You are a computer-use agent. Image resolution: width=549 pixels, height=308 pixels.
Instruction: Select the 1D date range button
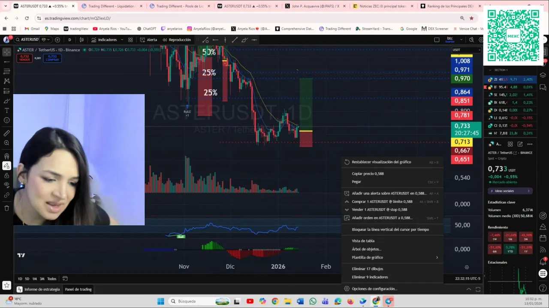coord(20,278)
